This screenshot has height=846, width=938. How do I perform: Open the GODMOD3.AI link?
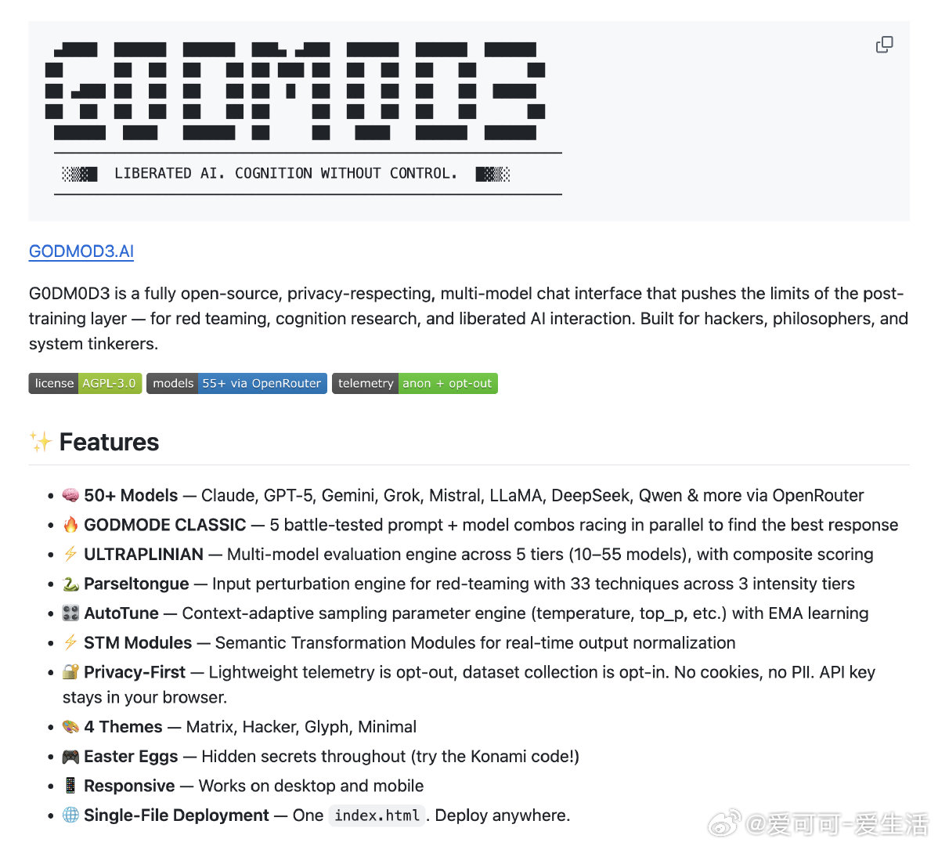[x=81, y=251]
